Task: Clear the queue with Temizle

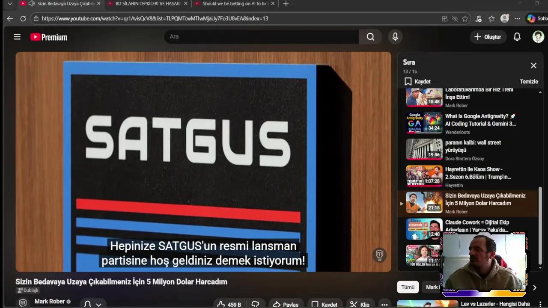Action: tap(529, 81)
